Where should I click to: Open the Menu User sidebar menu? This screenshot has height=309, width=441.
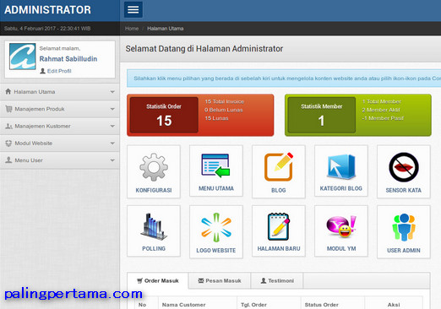point(60,160)
